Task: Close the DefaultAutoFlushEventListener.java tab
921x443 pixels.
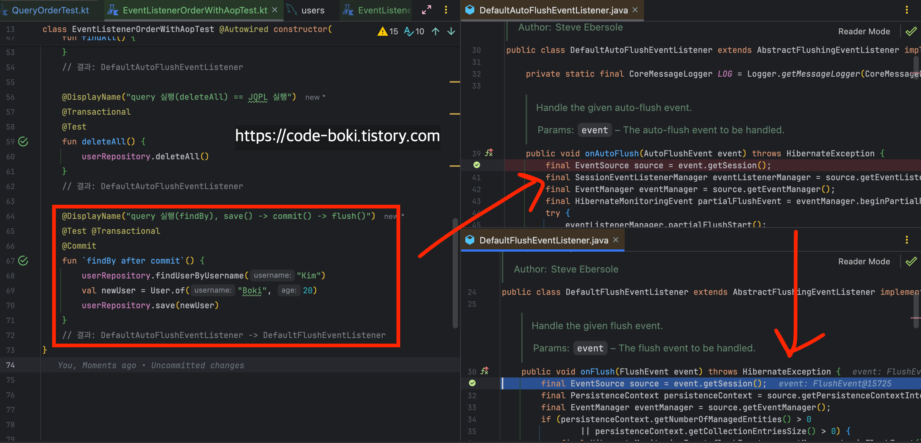Action: [635, 10]
